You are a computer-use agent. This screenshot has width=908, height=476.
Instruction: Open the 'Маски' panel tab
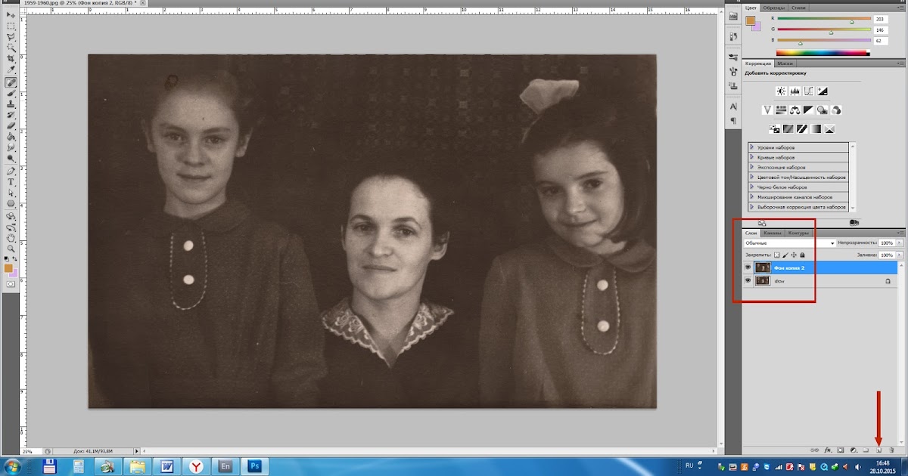click(785, 63)
